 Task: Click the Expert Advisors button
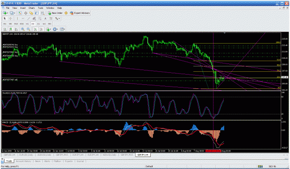point(80,13)
